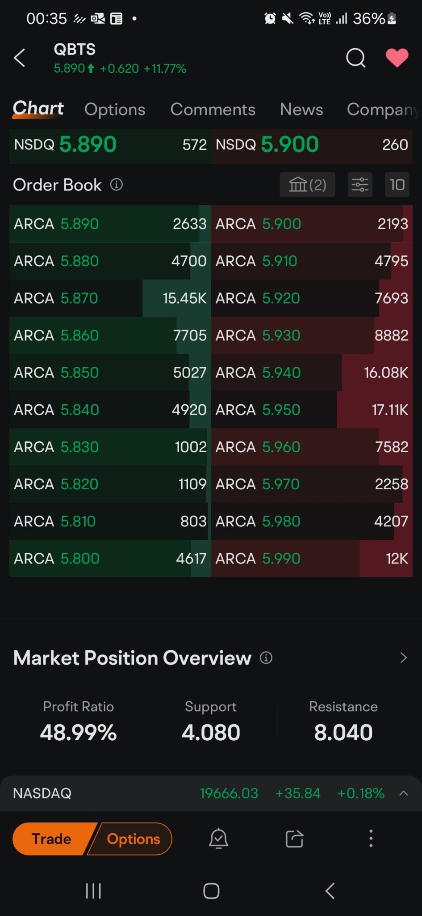
Task: Open the exchange bank icon filter
Action: [x=307, y=185]
